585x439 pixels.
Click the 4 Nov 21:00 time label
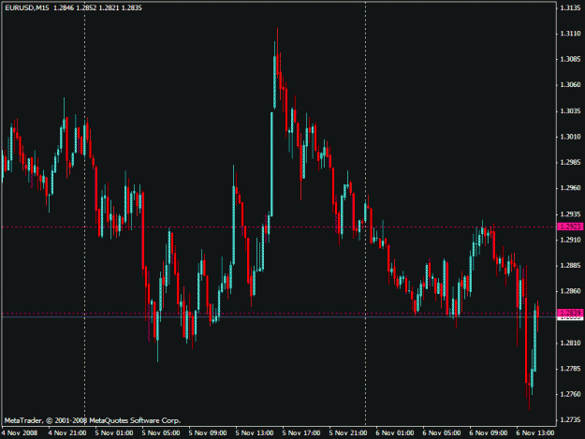click(x=67, y=433)
